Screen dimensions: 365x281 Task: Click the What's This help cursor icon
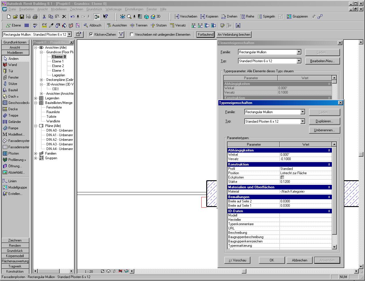point(105,17)
